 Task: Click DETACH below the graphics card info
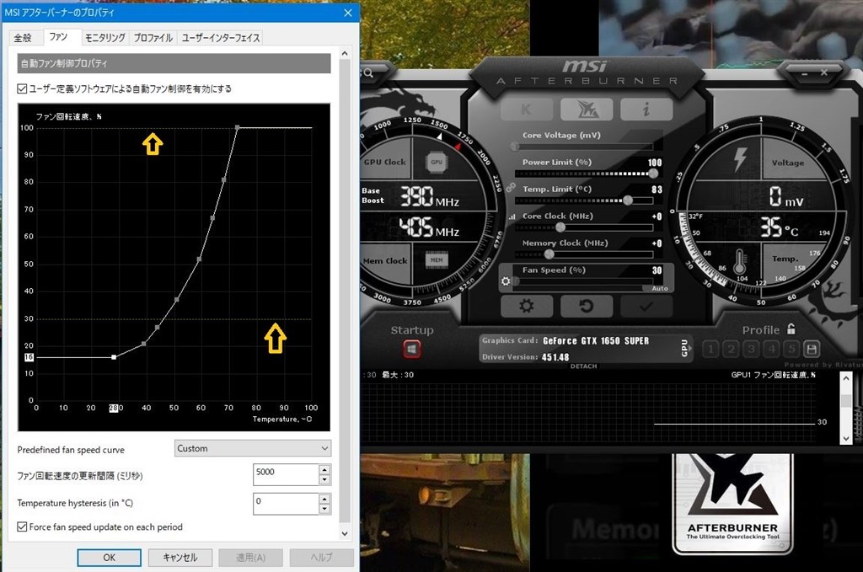coord(583,366)
